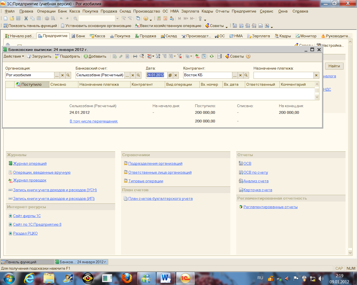Click the Подобрать button

click(67, 56)
